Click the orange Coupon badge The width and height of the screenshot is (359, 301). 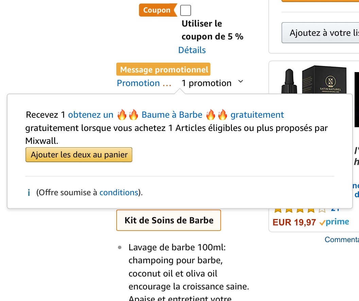[157, 10]
